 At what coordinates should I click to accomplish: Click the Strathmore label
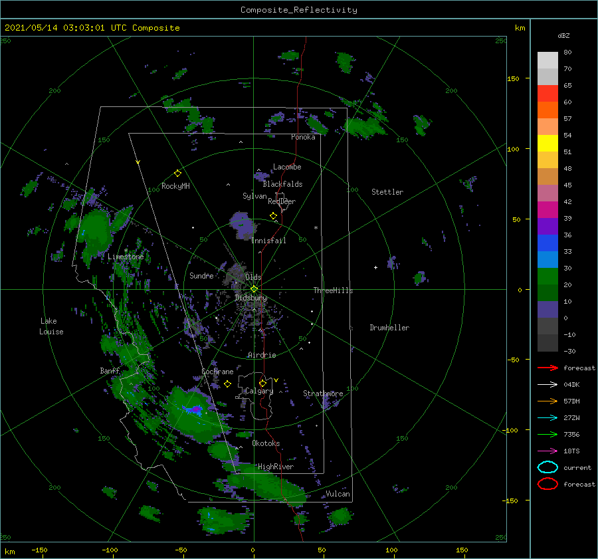323,393
